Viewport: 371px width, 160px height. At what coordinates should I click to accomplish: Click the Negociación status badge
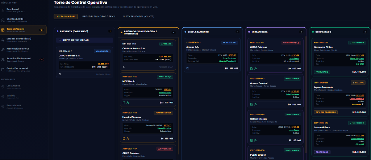coord(102,51)
